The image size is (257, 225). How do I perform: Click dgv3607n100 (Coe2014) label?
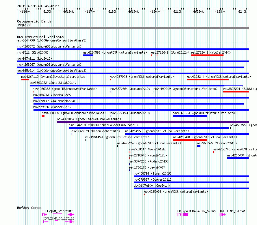[152, 186]
